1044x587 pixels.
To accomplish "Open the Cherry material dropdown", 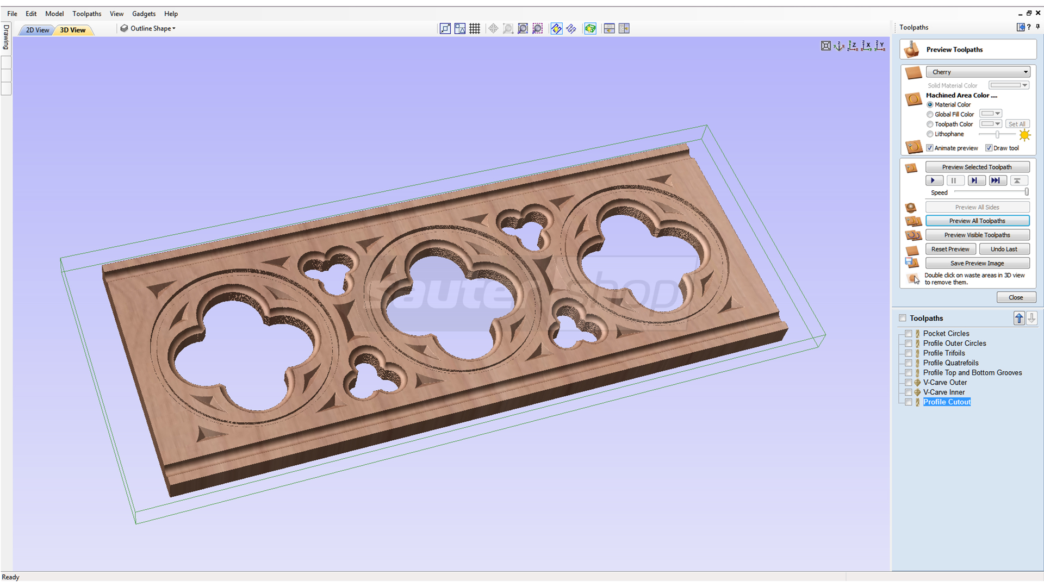I will point(1025,71).
